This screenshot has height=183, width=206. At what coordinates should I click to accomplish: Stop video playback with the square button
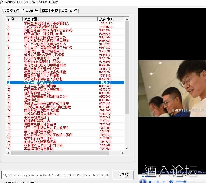(150, 182)
